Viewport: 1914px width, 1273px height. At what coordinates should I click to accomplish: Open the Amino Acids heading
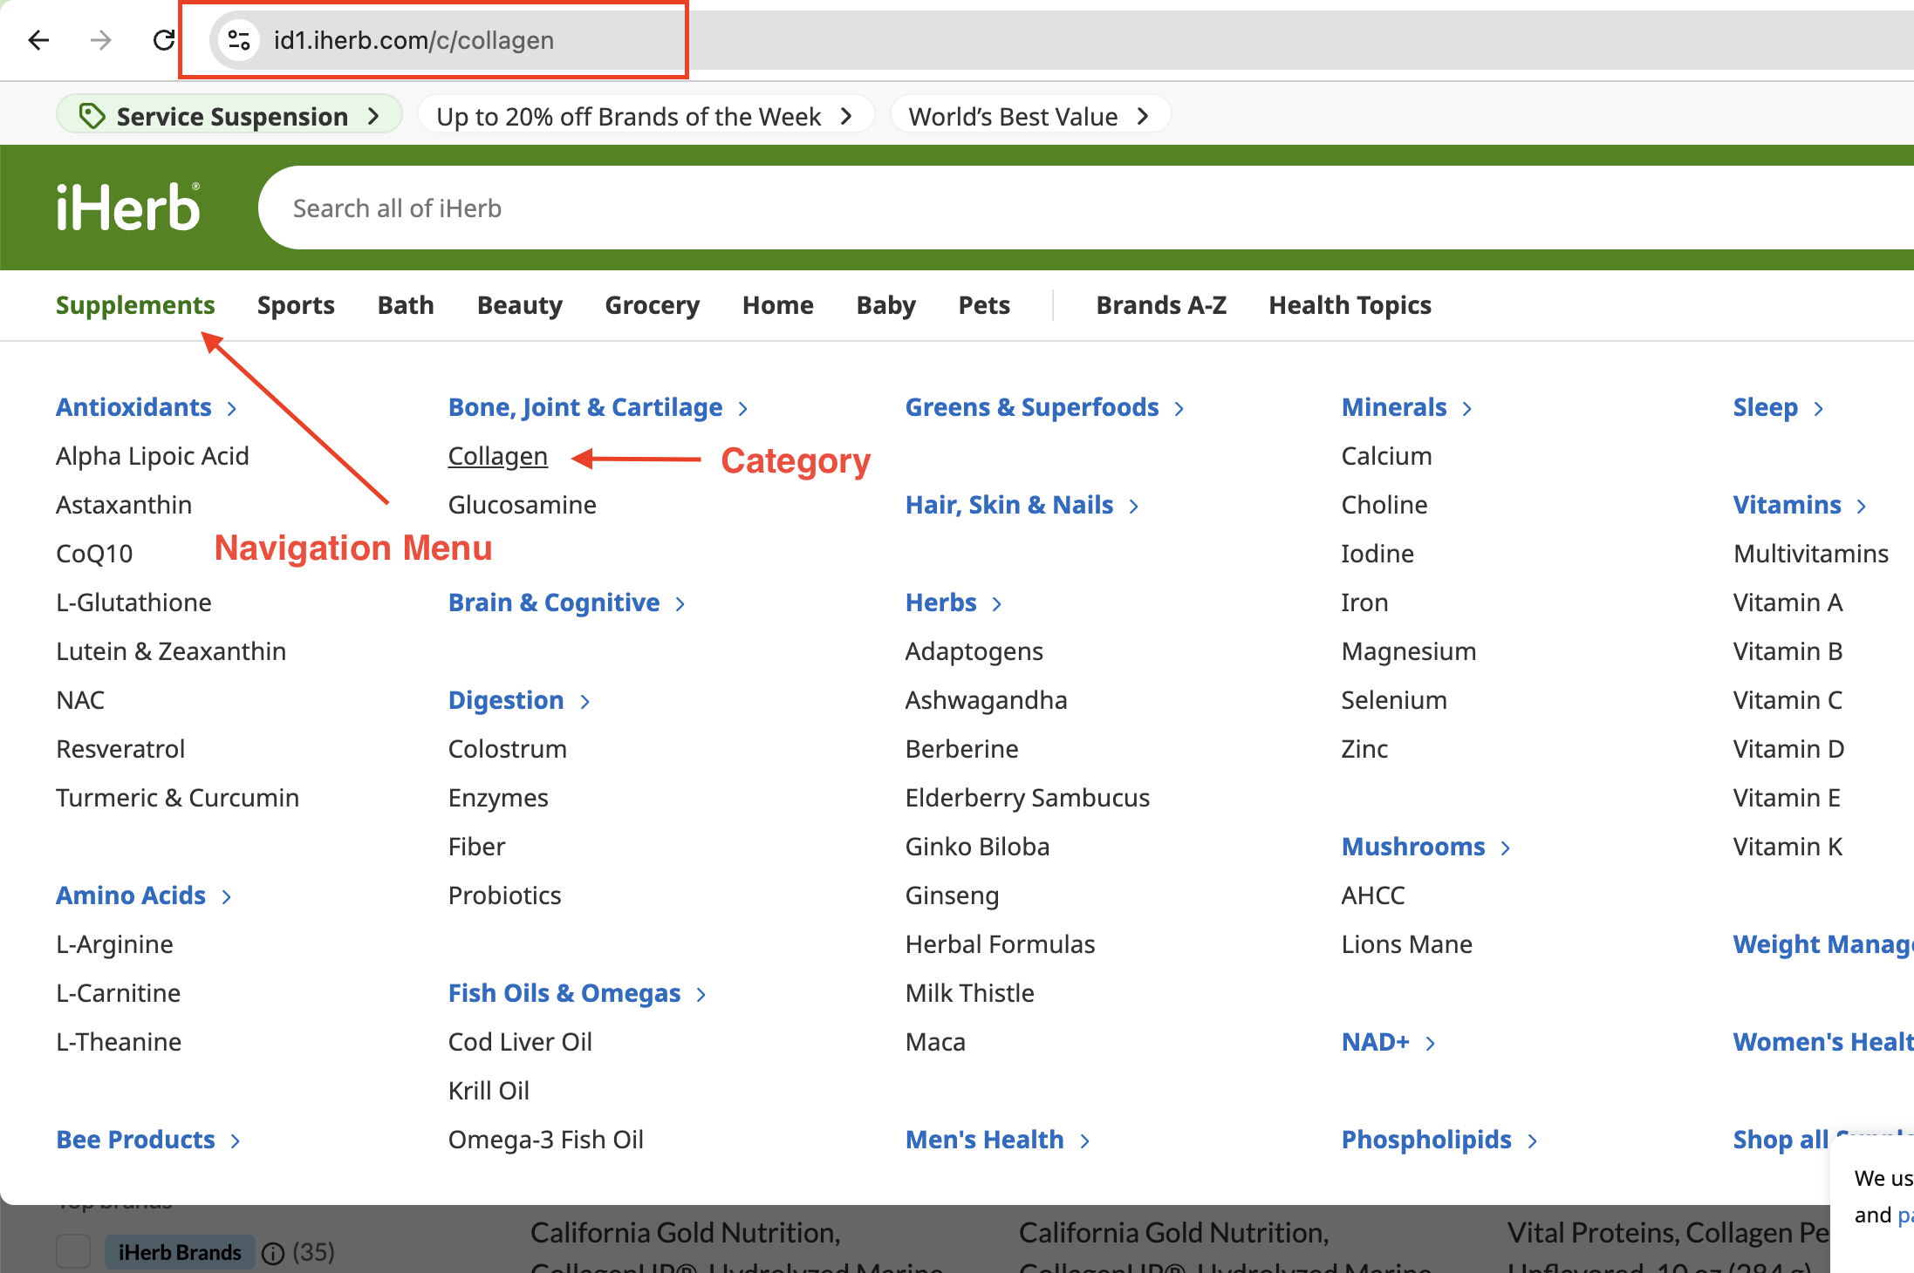[x=131, y=895]
